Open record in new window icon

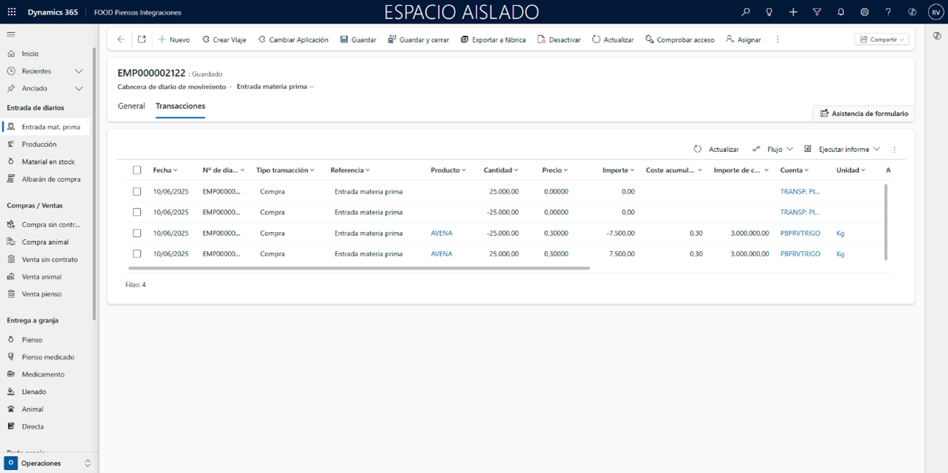click(x=142, y=39)
